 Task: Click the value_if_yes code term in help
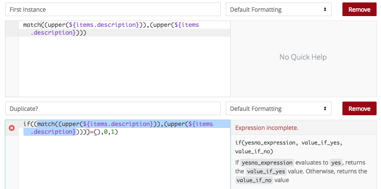click(266, 171)
